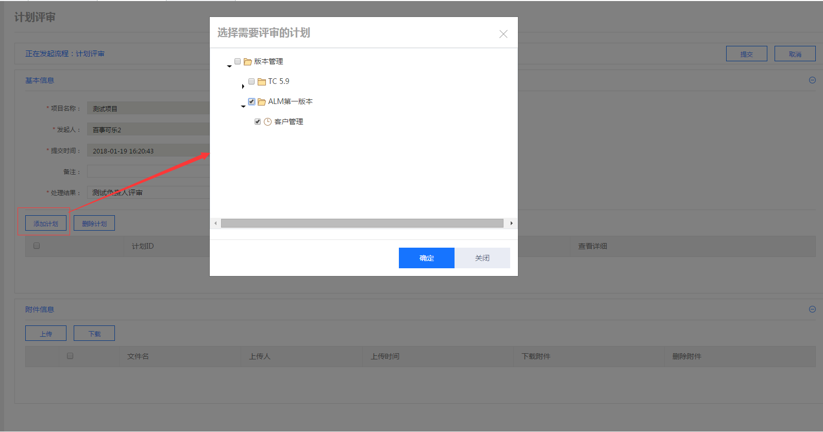Click the 查看详细 column header

[x=592, y=246]
